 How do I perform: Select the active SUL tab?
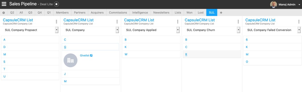pos(212,13)
